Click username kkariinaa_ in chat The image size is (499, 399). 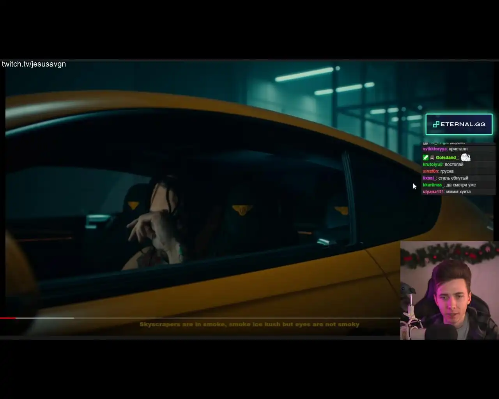(434, 185)
